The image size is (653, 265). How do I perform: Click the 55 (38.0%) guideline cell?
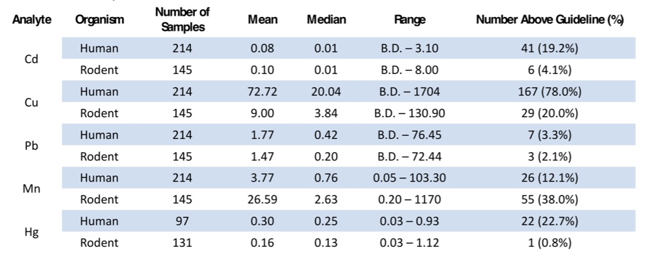coord(551,200)
